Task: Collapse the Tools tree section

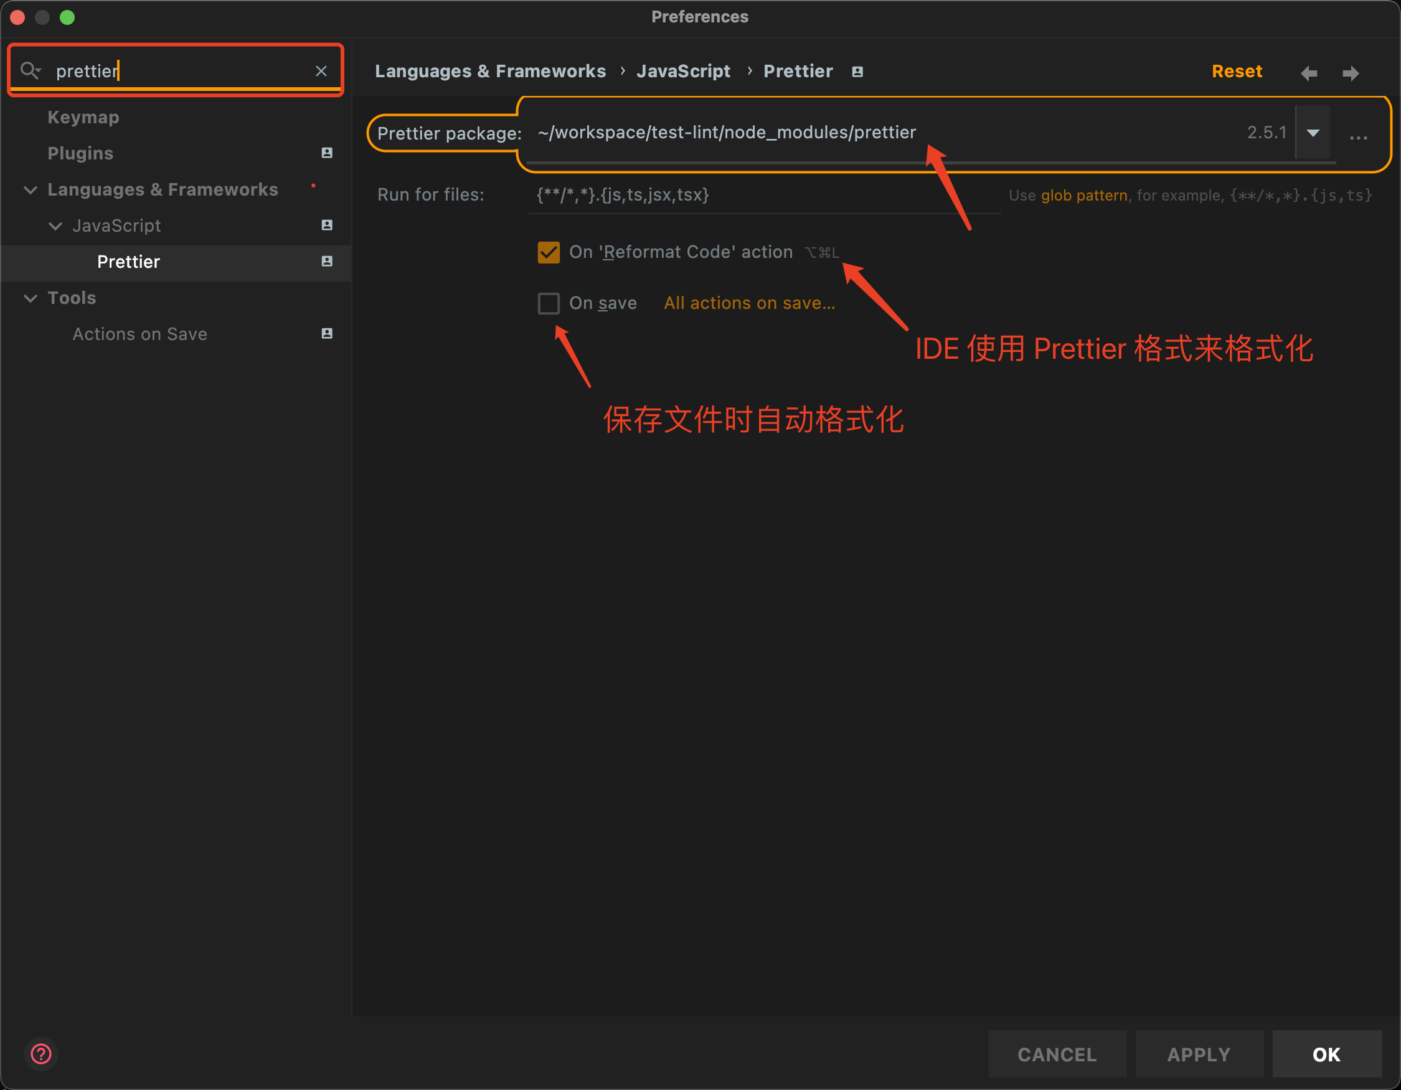Action: tap(30, 298)
